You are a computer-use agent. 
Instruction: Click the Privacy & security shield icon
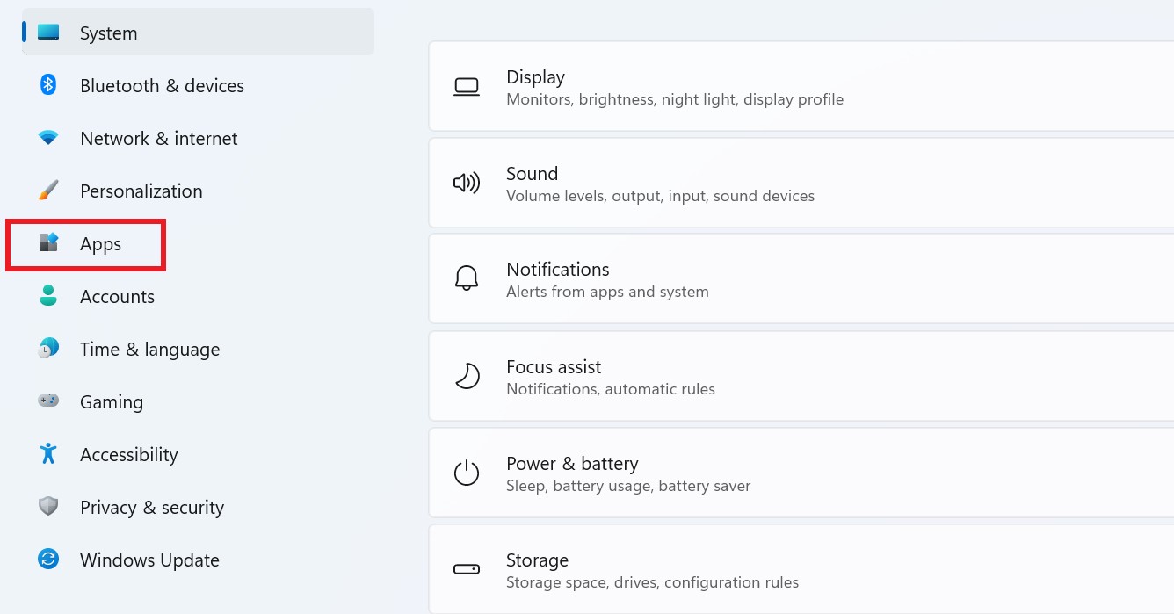(48, 507)
